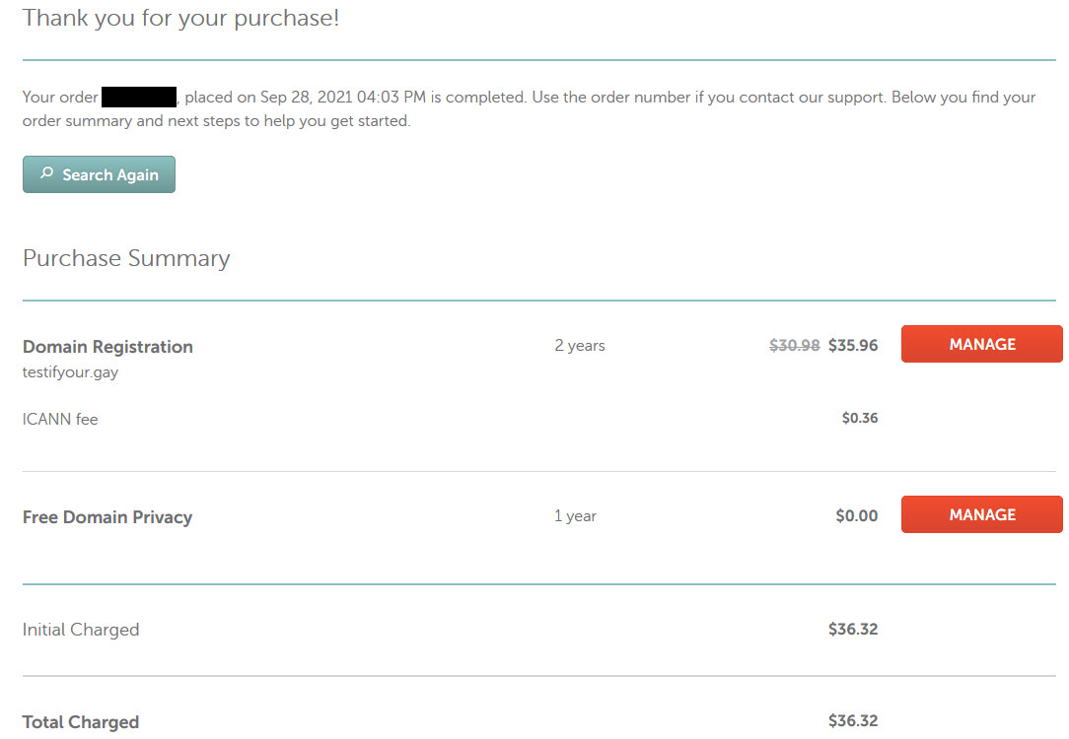Click the $0.00 privacy price
The width and height of the screenshot is (1069, 739).
[857, 515]
